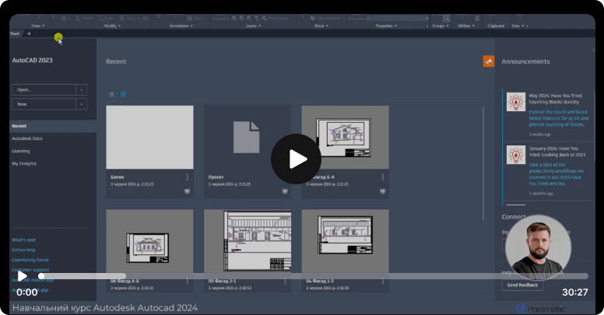Click the small play icon beside 0:00
The width and height of the screenshot is (604, 315).
coord(23,276)
